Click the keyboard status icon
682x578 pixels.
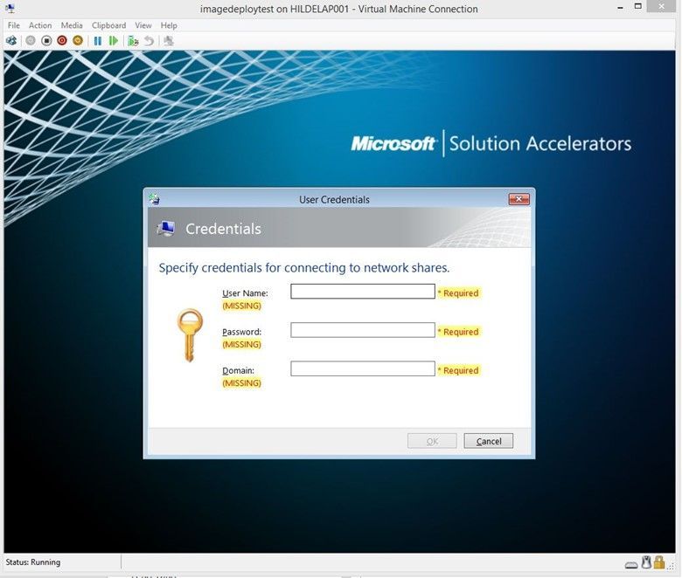pos(631,565)
